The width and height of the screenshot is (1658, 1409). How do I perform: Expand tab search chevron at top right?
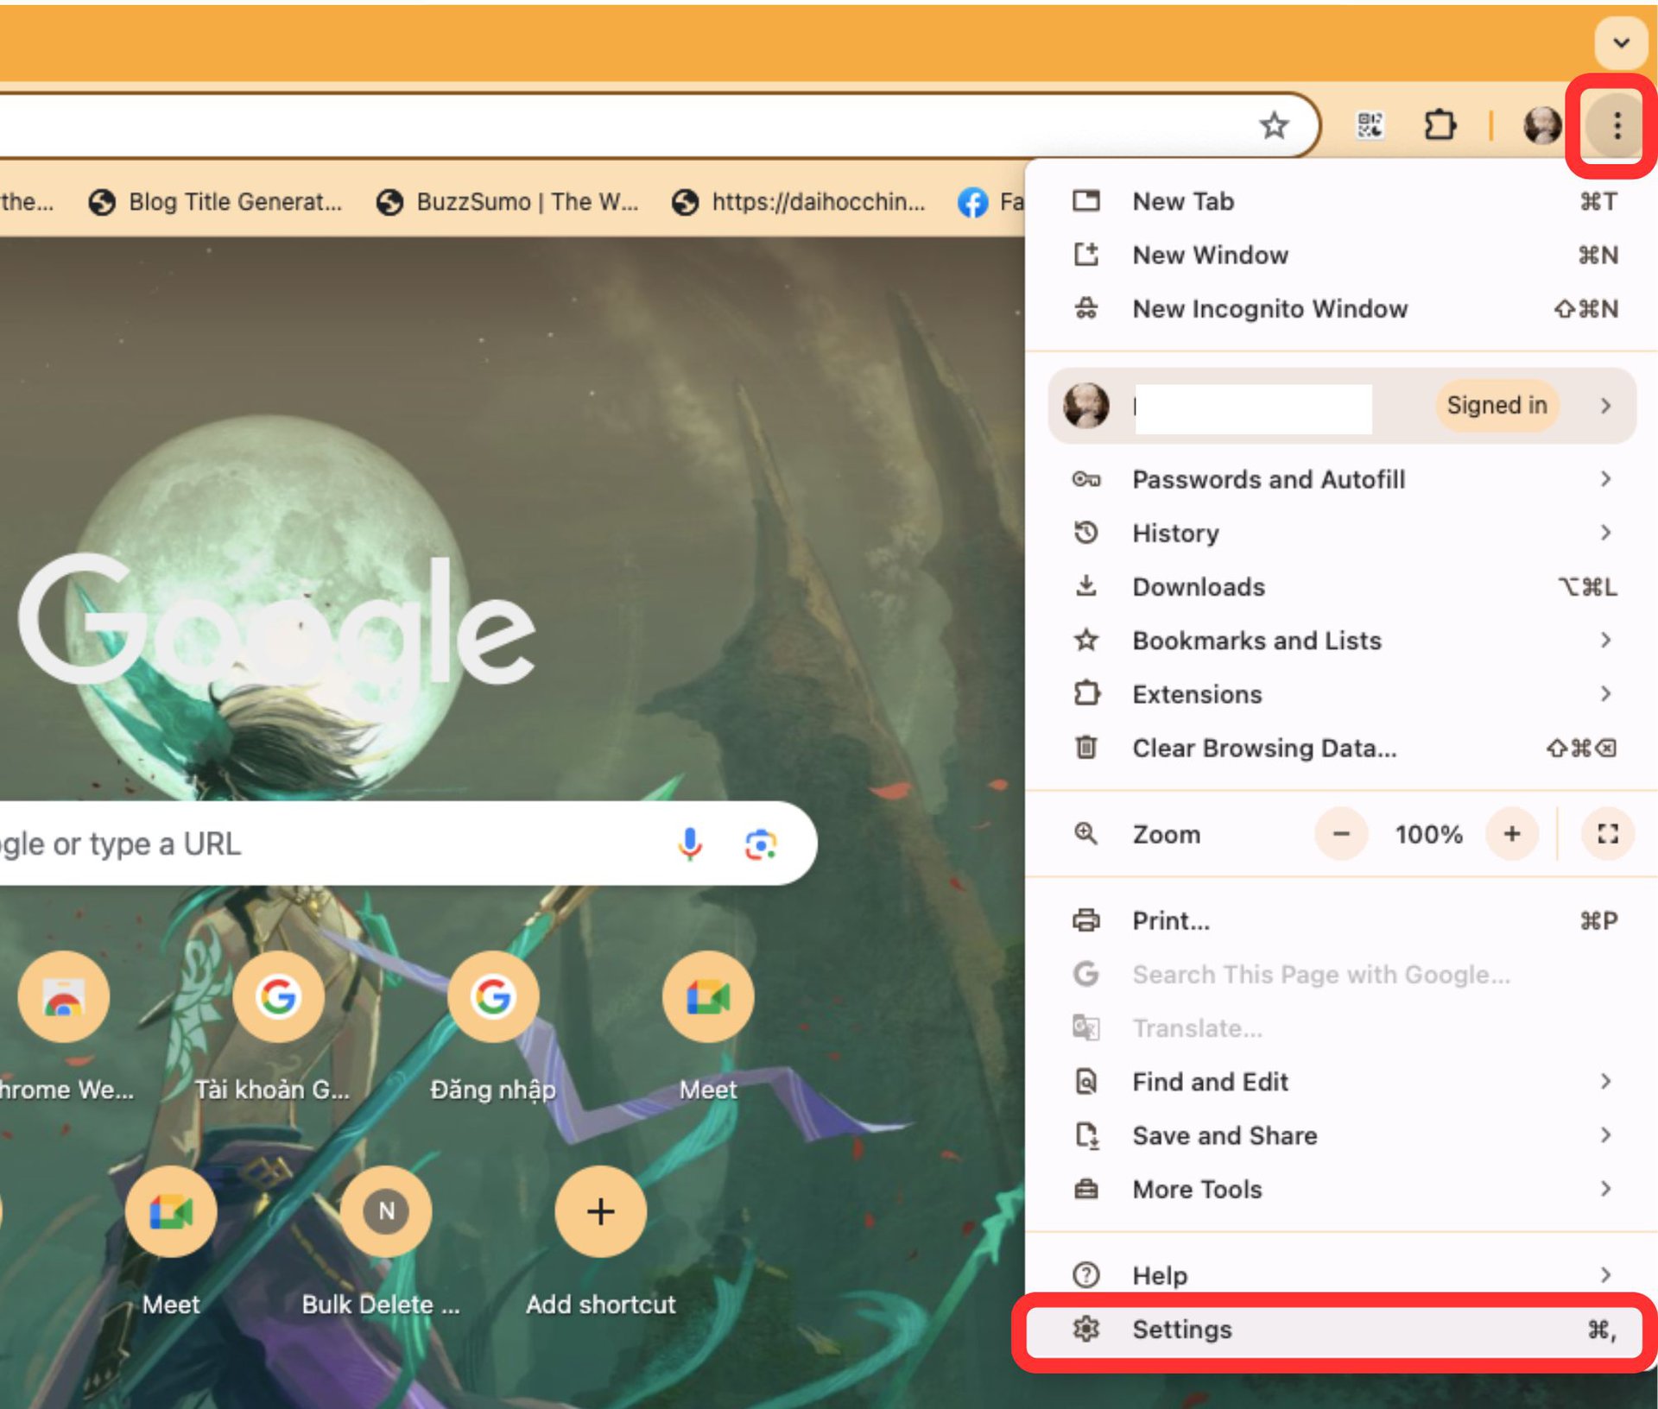pos(1621,42)
